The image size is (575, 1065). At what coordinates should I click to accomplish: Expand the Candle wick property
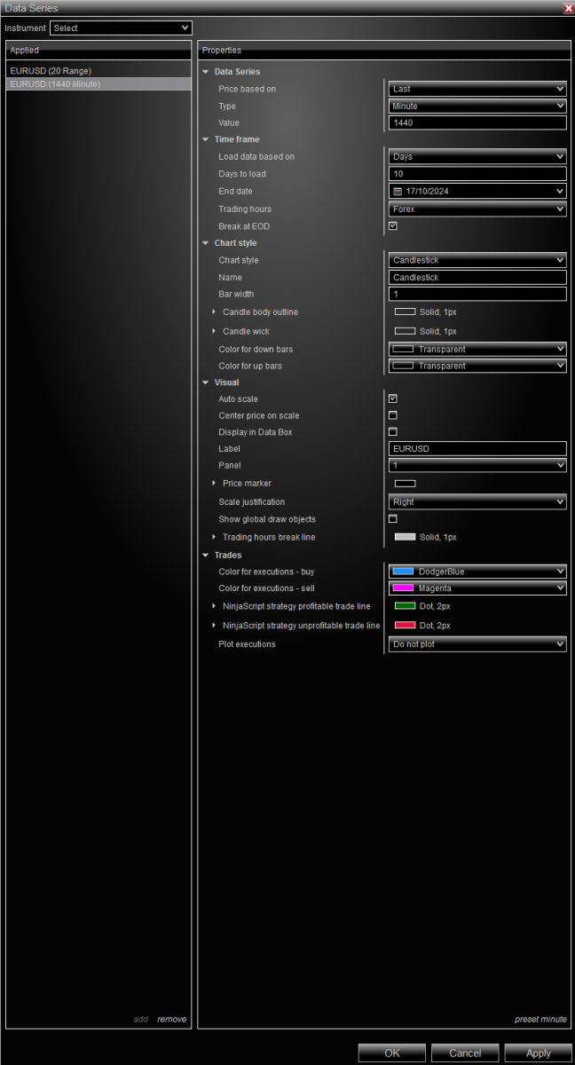click(x=214, y=331)
